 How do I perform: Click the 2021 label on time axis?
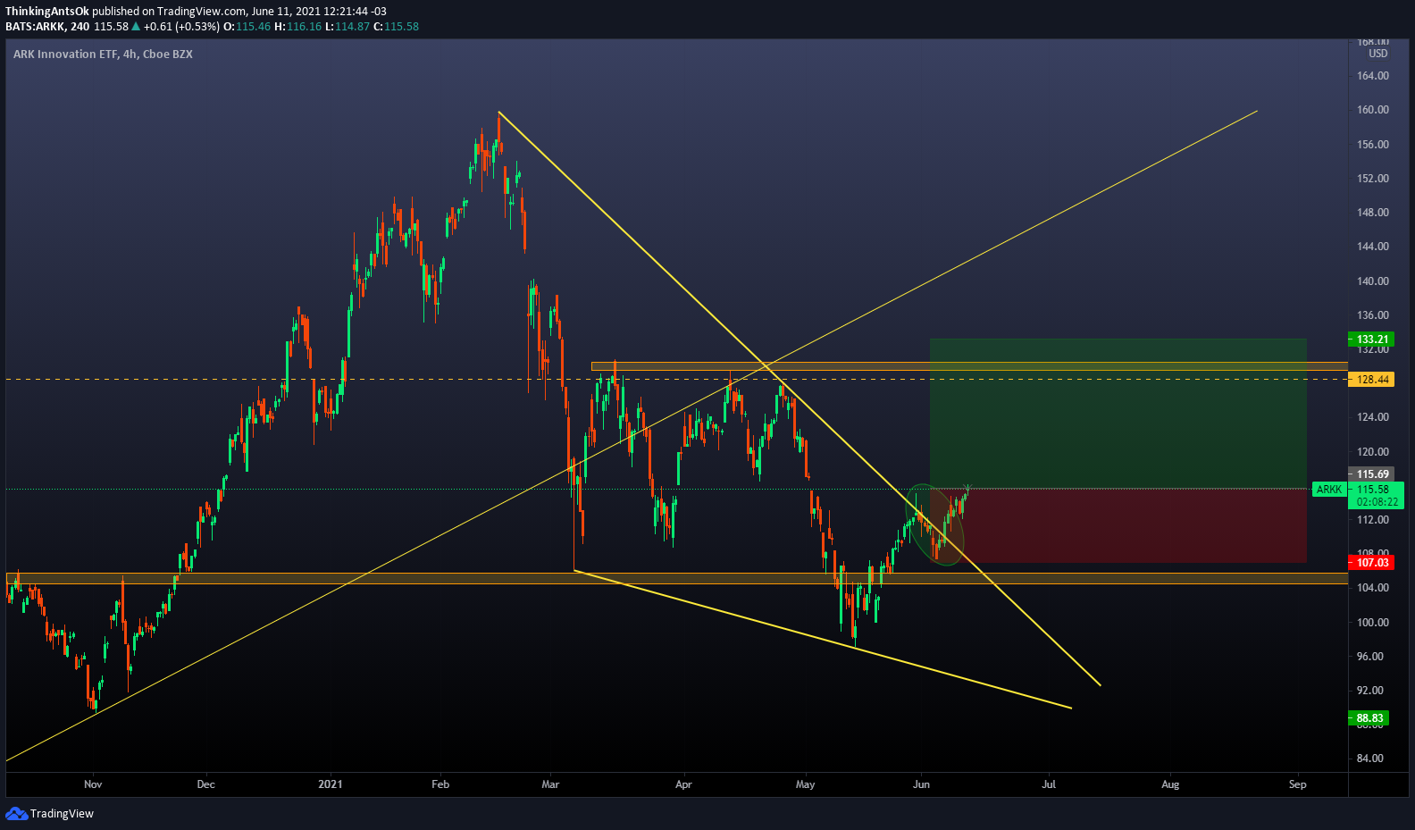[331, 784]
